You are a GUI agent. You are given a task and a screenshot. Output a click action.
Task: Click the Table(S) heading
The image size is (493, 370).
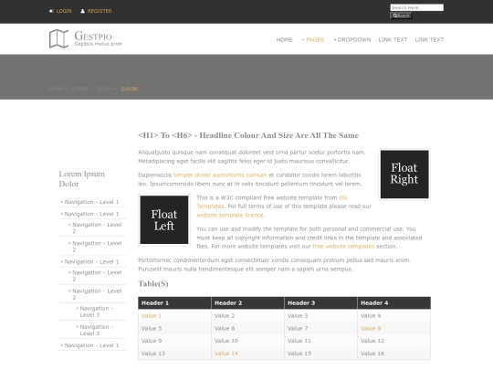[x=153, y=284]
